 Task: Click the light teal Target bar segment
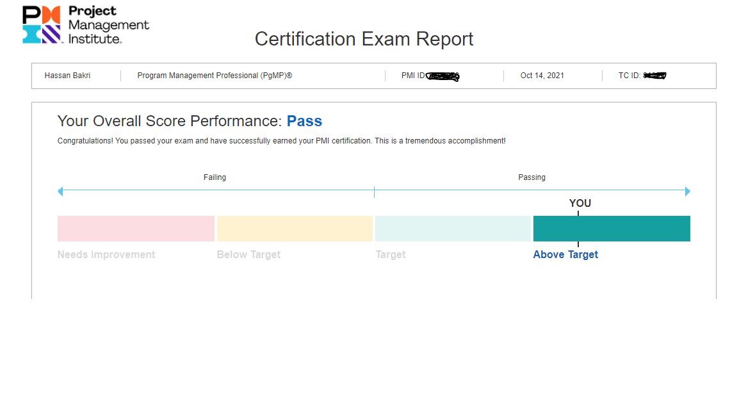point(453,229)
